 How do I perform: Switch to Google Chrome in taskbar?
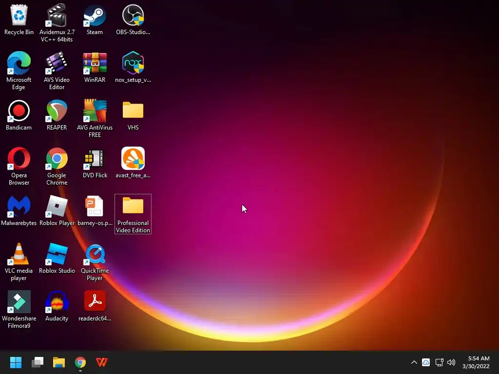click(80, 362)
